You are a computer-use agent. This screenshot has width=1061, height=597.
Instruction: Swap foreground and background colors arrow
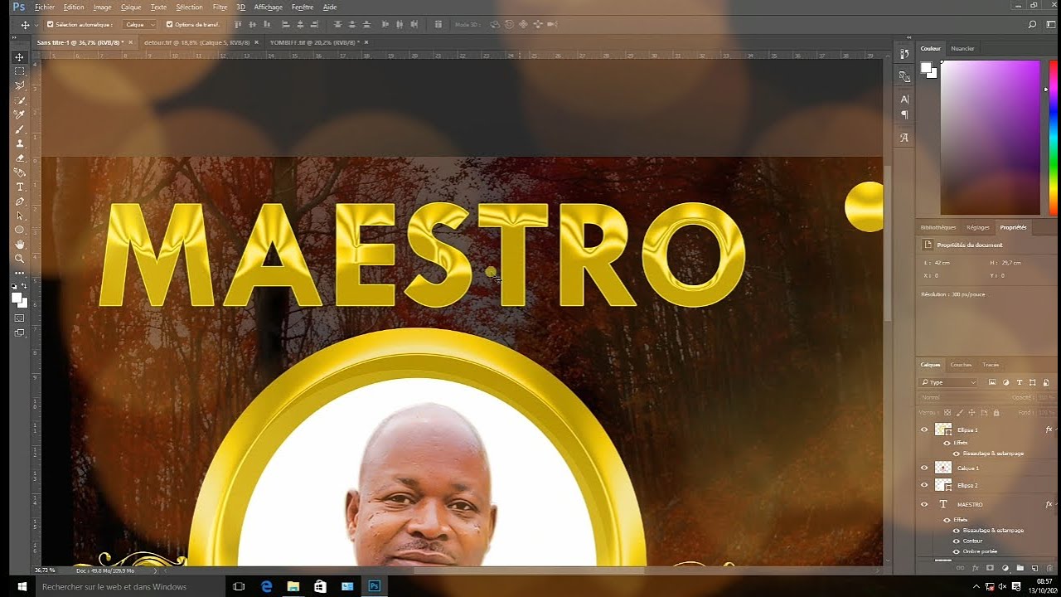point(25,286)
